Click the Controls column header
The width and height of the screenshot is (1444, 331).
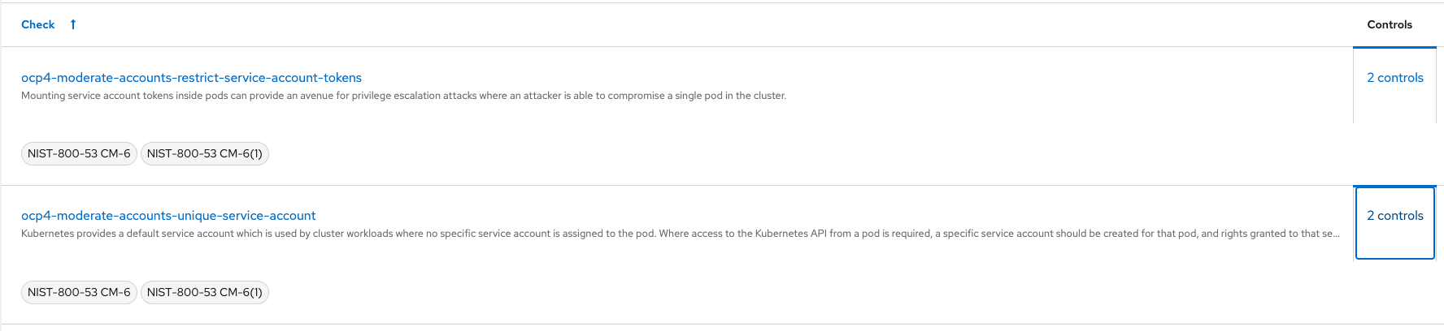[x=1390, y=24]
